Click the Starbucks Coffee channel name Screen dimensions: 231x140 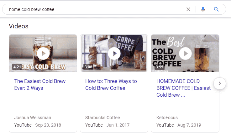[x=102, y=118]
